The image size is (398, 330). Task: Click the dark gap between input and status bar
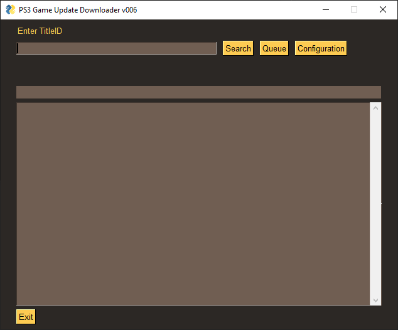pyautogui.click(x=198, y=70)
